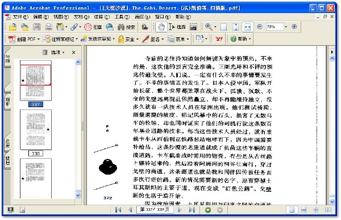Screen dimensions: 341x220
Task: Go to first page button
Action: coord(118,210)
